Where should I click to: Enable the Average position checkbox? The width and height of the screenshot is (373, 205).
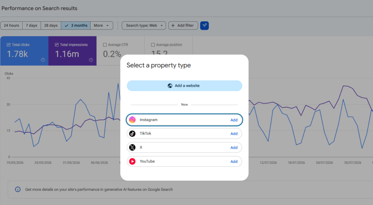coord(153,45)
